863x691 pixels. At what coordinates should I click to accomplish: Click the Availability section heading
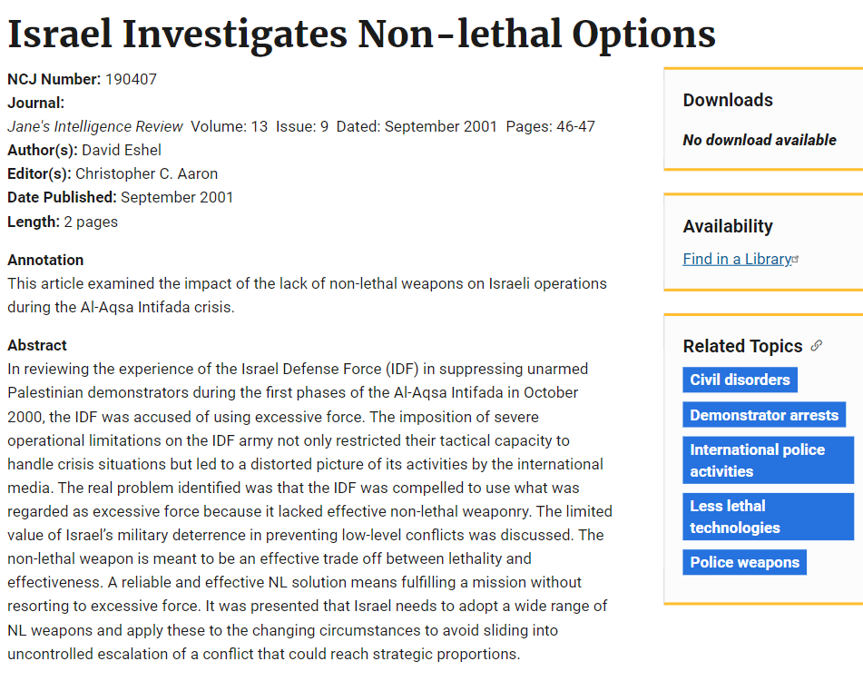tap(728, 226)
